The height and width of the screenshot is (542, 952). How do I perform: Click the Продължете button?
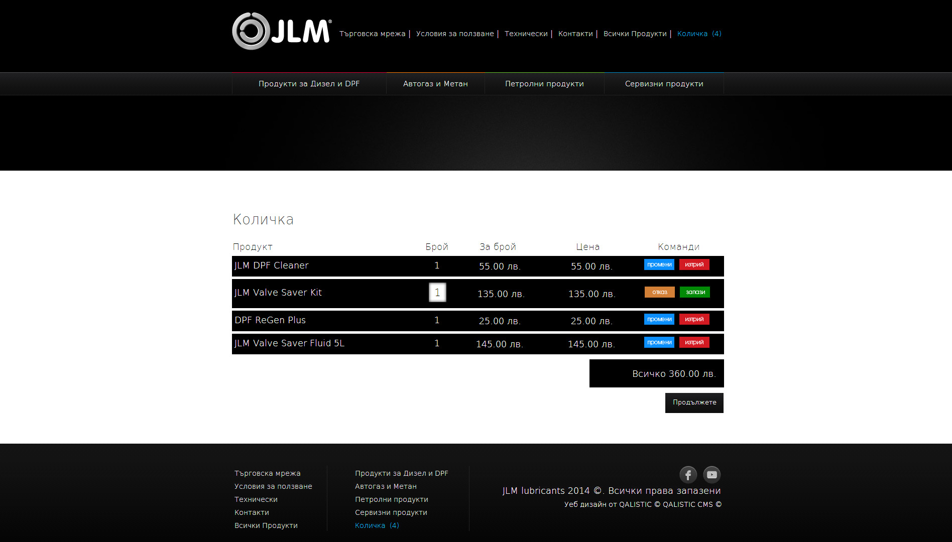(694, 402)
